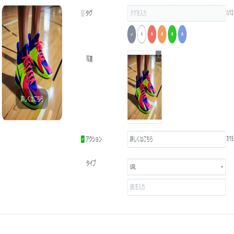Screen dimensions: 234x234
Task: Select the orange tag color swatch
Action: (162, 34)
